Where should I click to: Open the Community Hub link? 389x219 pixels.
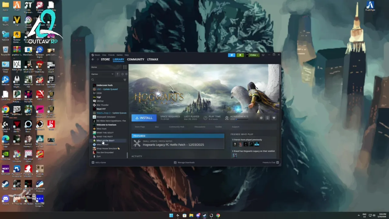click(177, 127)
